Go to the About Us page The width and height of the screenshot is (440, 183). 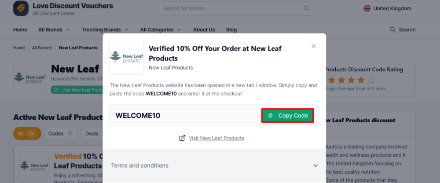tap(204, 29)
